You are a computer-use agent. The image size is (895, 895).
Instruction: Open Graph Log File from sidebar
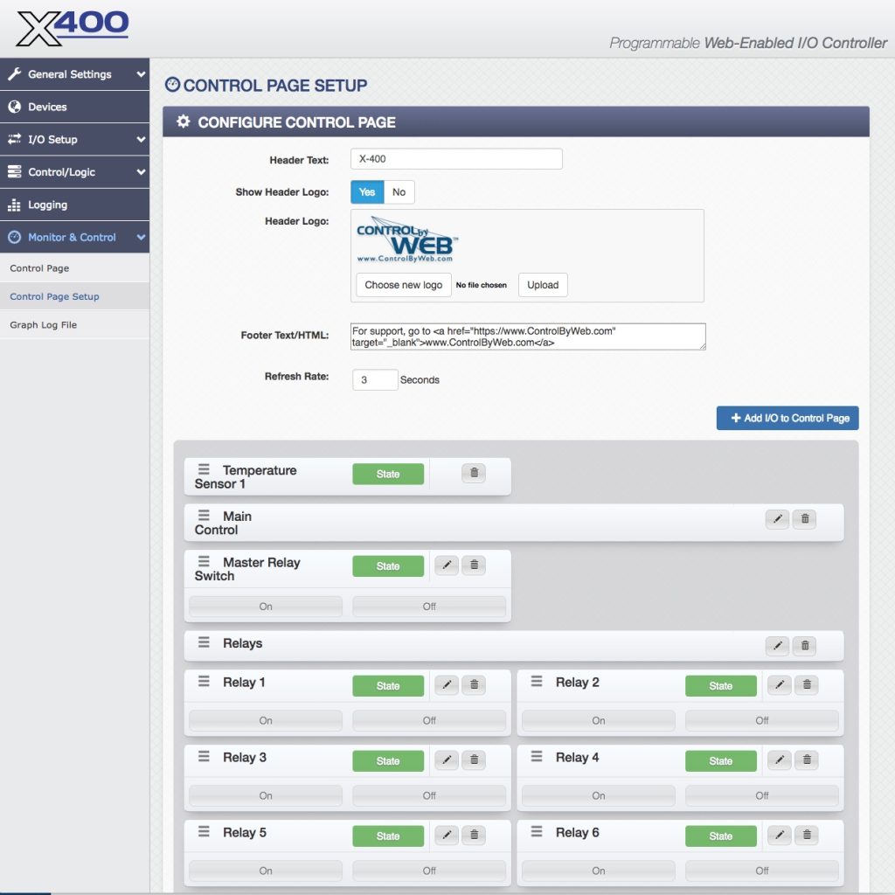click(x=42, y=324)
